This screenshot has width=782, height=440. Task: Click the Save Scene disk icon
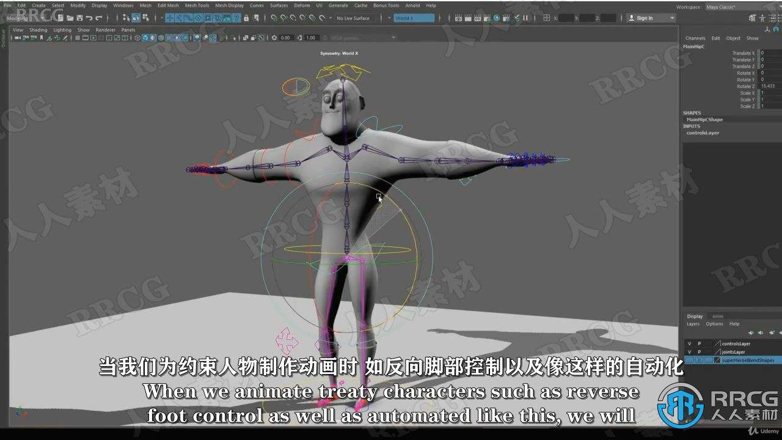click(x=79, y=18)
